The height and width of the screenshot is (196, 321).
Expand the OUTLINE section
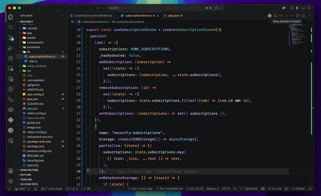(42, 175)
